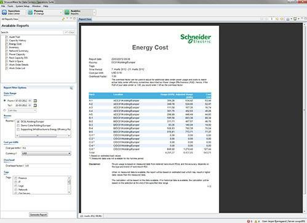Screen dimensions: 307x223
Task: Select Network Summary report in the list
Action: pyautogui.click(x=18, y=51)
